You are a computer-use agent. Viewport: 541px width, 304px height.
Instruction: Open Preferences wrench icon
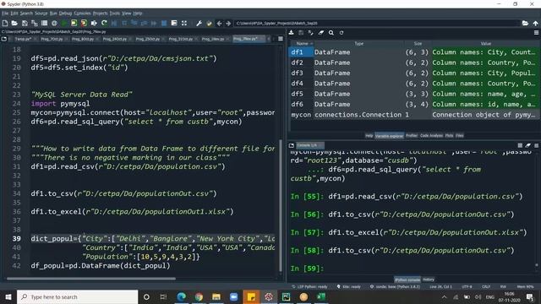199,23
